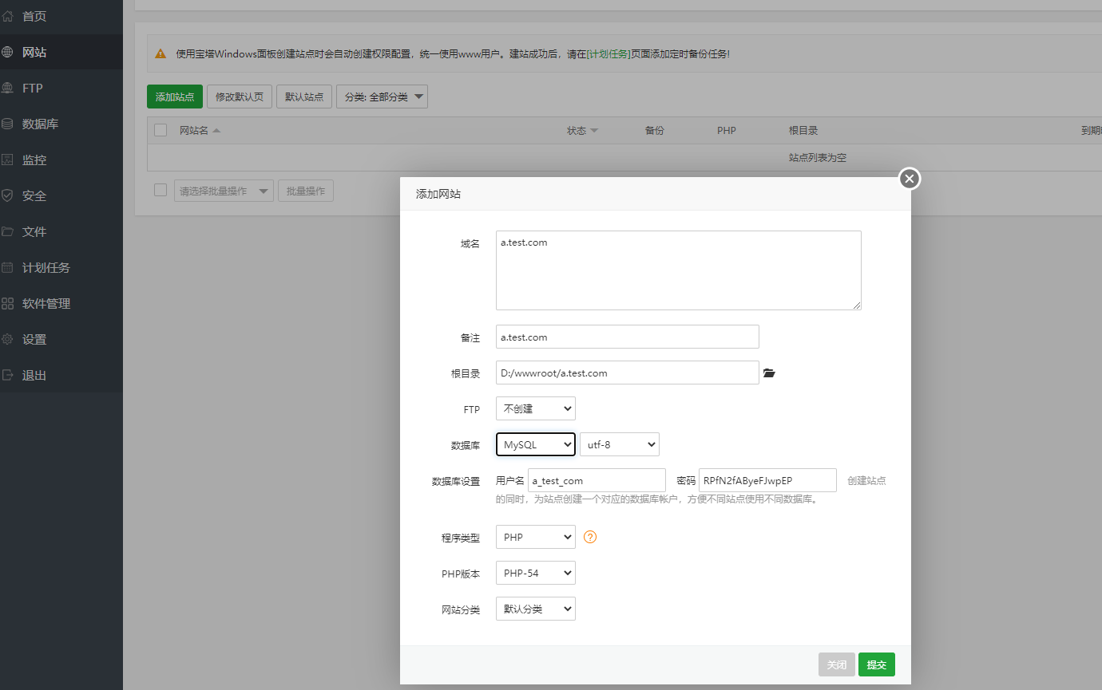Click the 默认站点 button
This screenshot has width=1102, height=690.
304,97
